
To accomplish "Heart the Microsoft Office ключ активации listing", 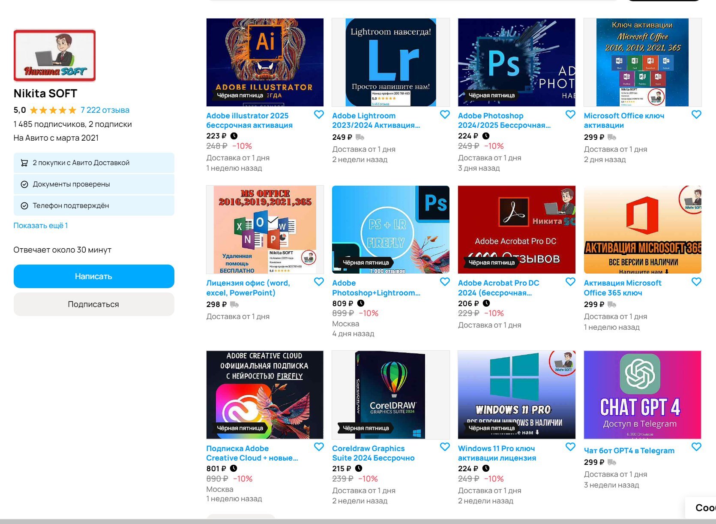I will pos(696,114).
